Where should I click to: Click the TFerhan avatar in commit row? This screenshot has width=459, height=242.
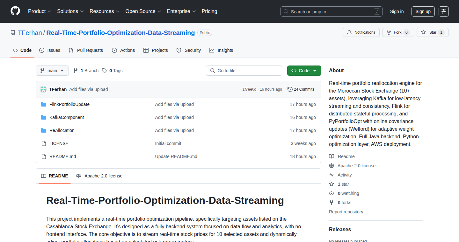pyautogui.click(x=43, y=89)
